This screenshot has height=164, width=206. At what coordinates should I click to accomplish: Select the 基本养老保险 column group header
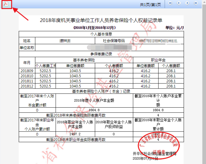[x=84, y=60]
